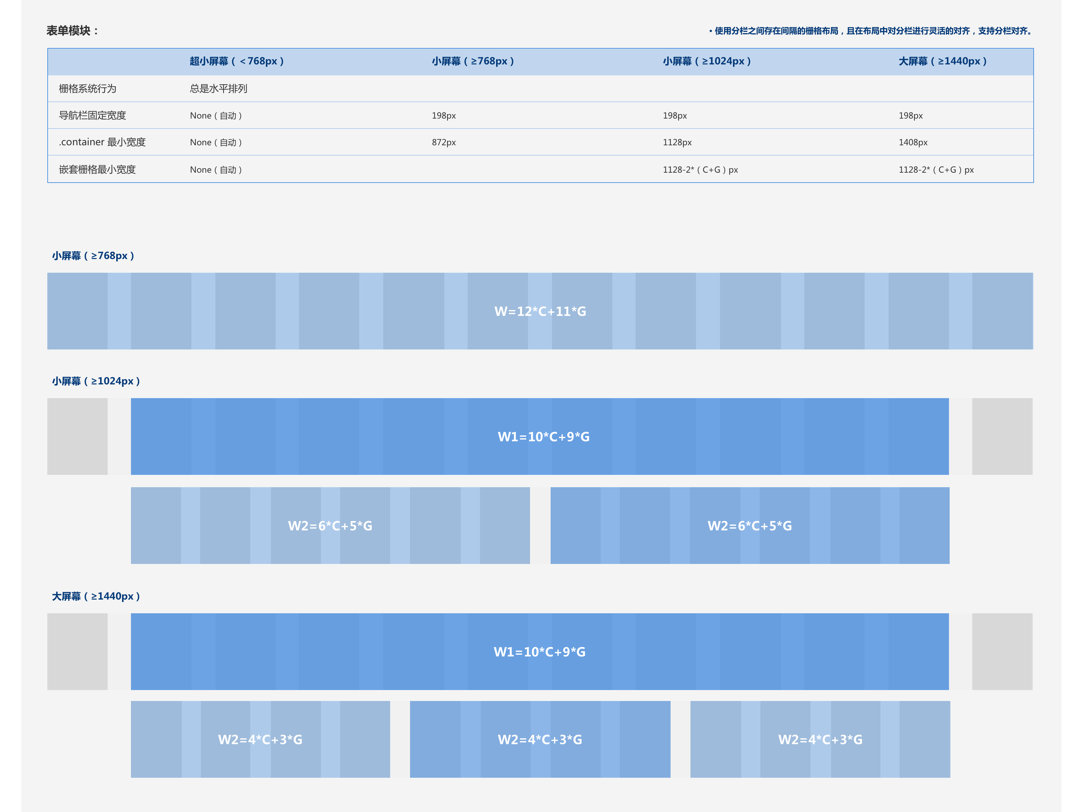The width and height of the screenshot is (1082, 812).
Task: Select the ".container 最小宽度" row label
Action: pos(102,142)
